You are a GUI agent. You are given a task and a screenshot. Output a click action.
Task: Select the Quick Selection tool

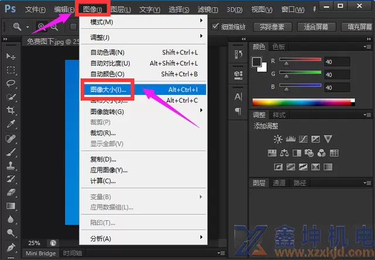tap(11, 97)
